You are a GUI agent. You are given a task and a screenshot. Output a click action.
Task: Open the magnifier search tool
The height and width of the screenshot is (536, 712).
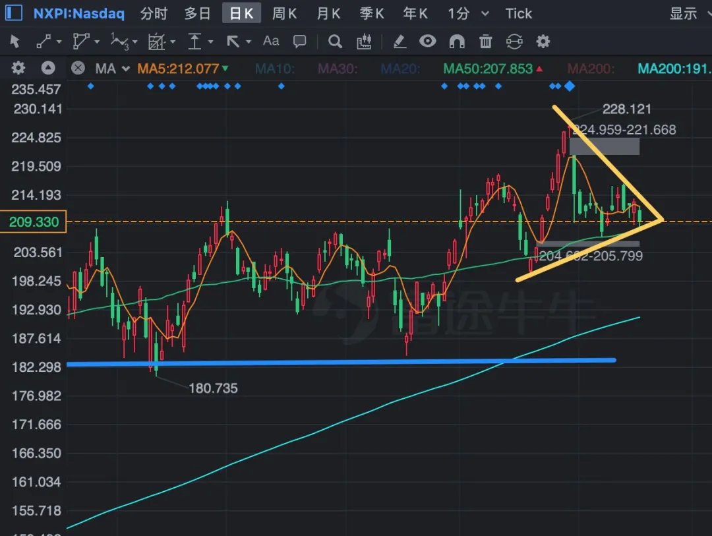(x=335, y=42)
